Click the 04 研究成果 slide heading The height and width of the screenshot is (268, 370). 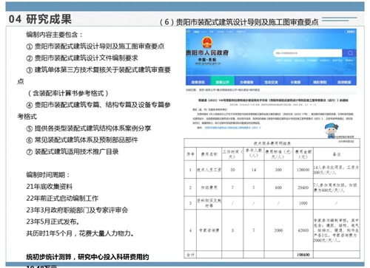click(x=40, y=19)
